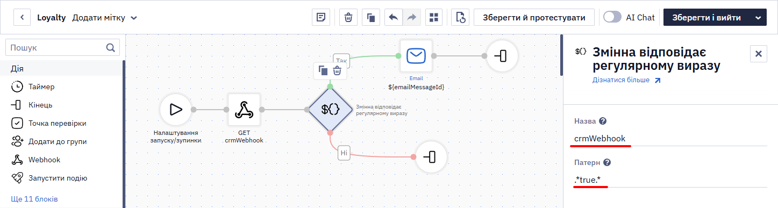
Task: Click the 'Дія' section header
Action: 17,69
